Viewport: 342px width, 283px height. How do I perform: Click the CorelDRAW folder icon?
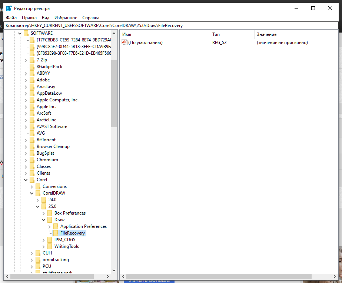pyautogui.click(x=38, y=193)
